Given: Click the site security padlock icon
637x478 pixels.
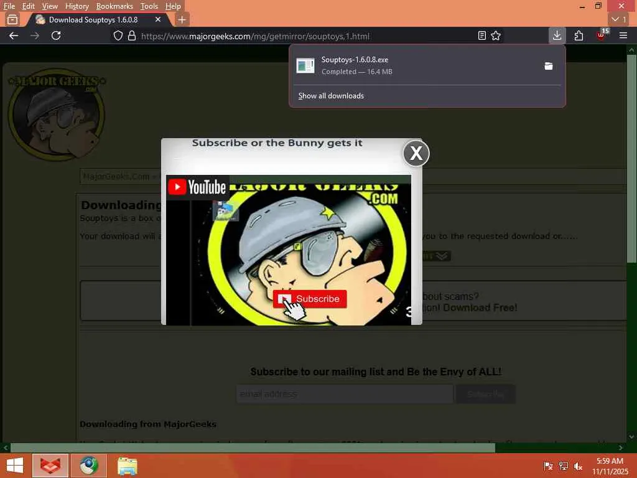Looking at the screenshot, I should (x=132, y=35).
